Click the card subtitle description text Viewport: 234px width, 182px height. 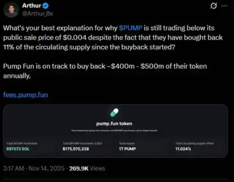(x=114, y=130)
